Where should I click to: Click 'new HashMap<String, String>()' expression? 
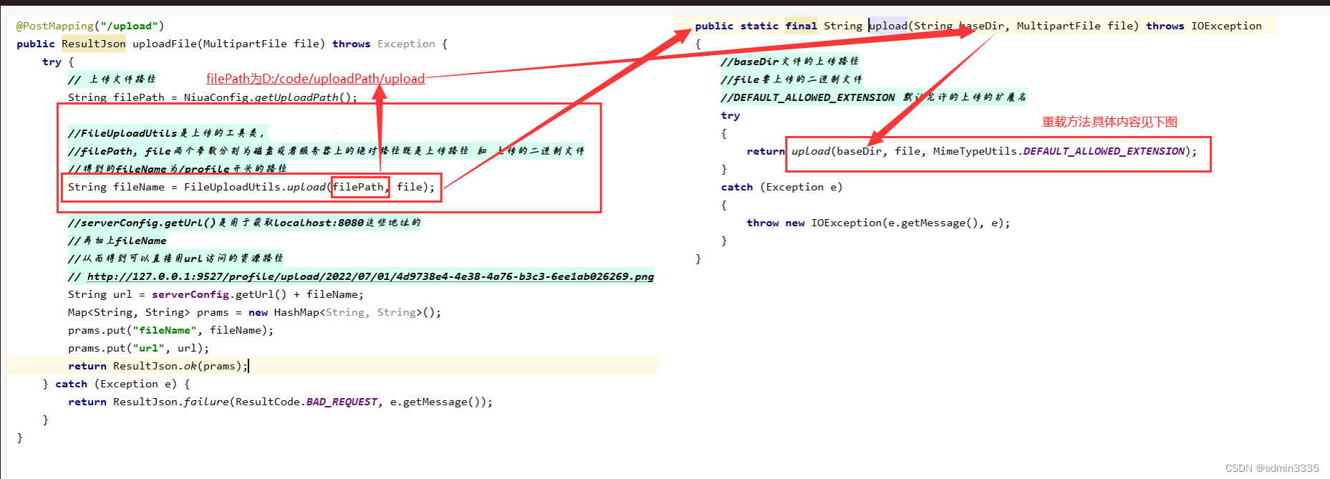coord(344,312)
